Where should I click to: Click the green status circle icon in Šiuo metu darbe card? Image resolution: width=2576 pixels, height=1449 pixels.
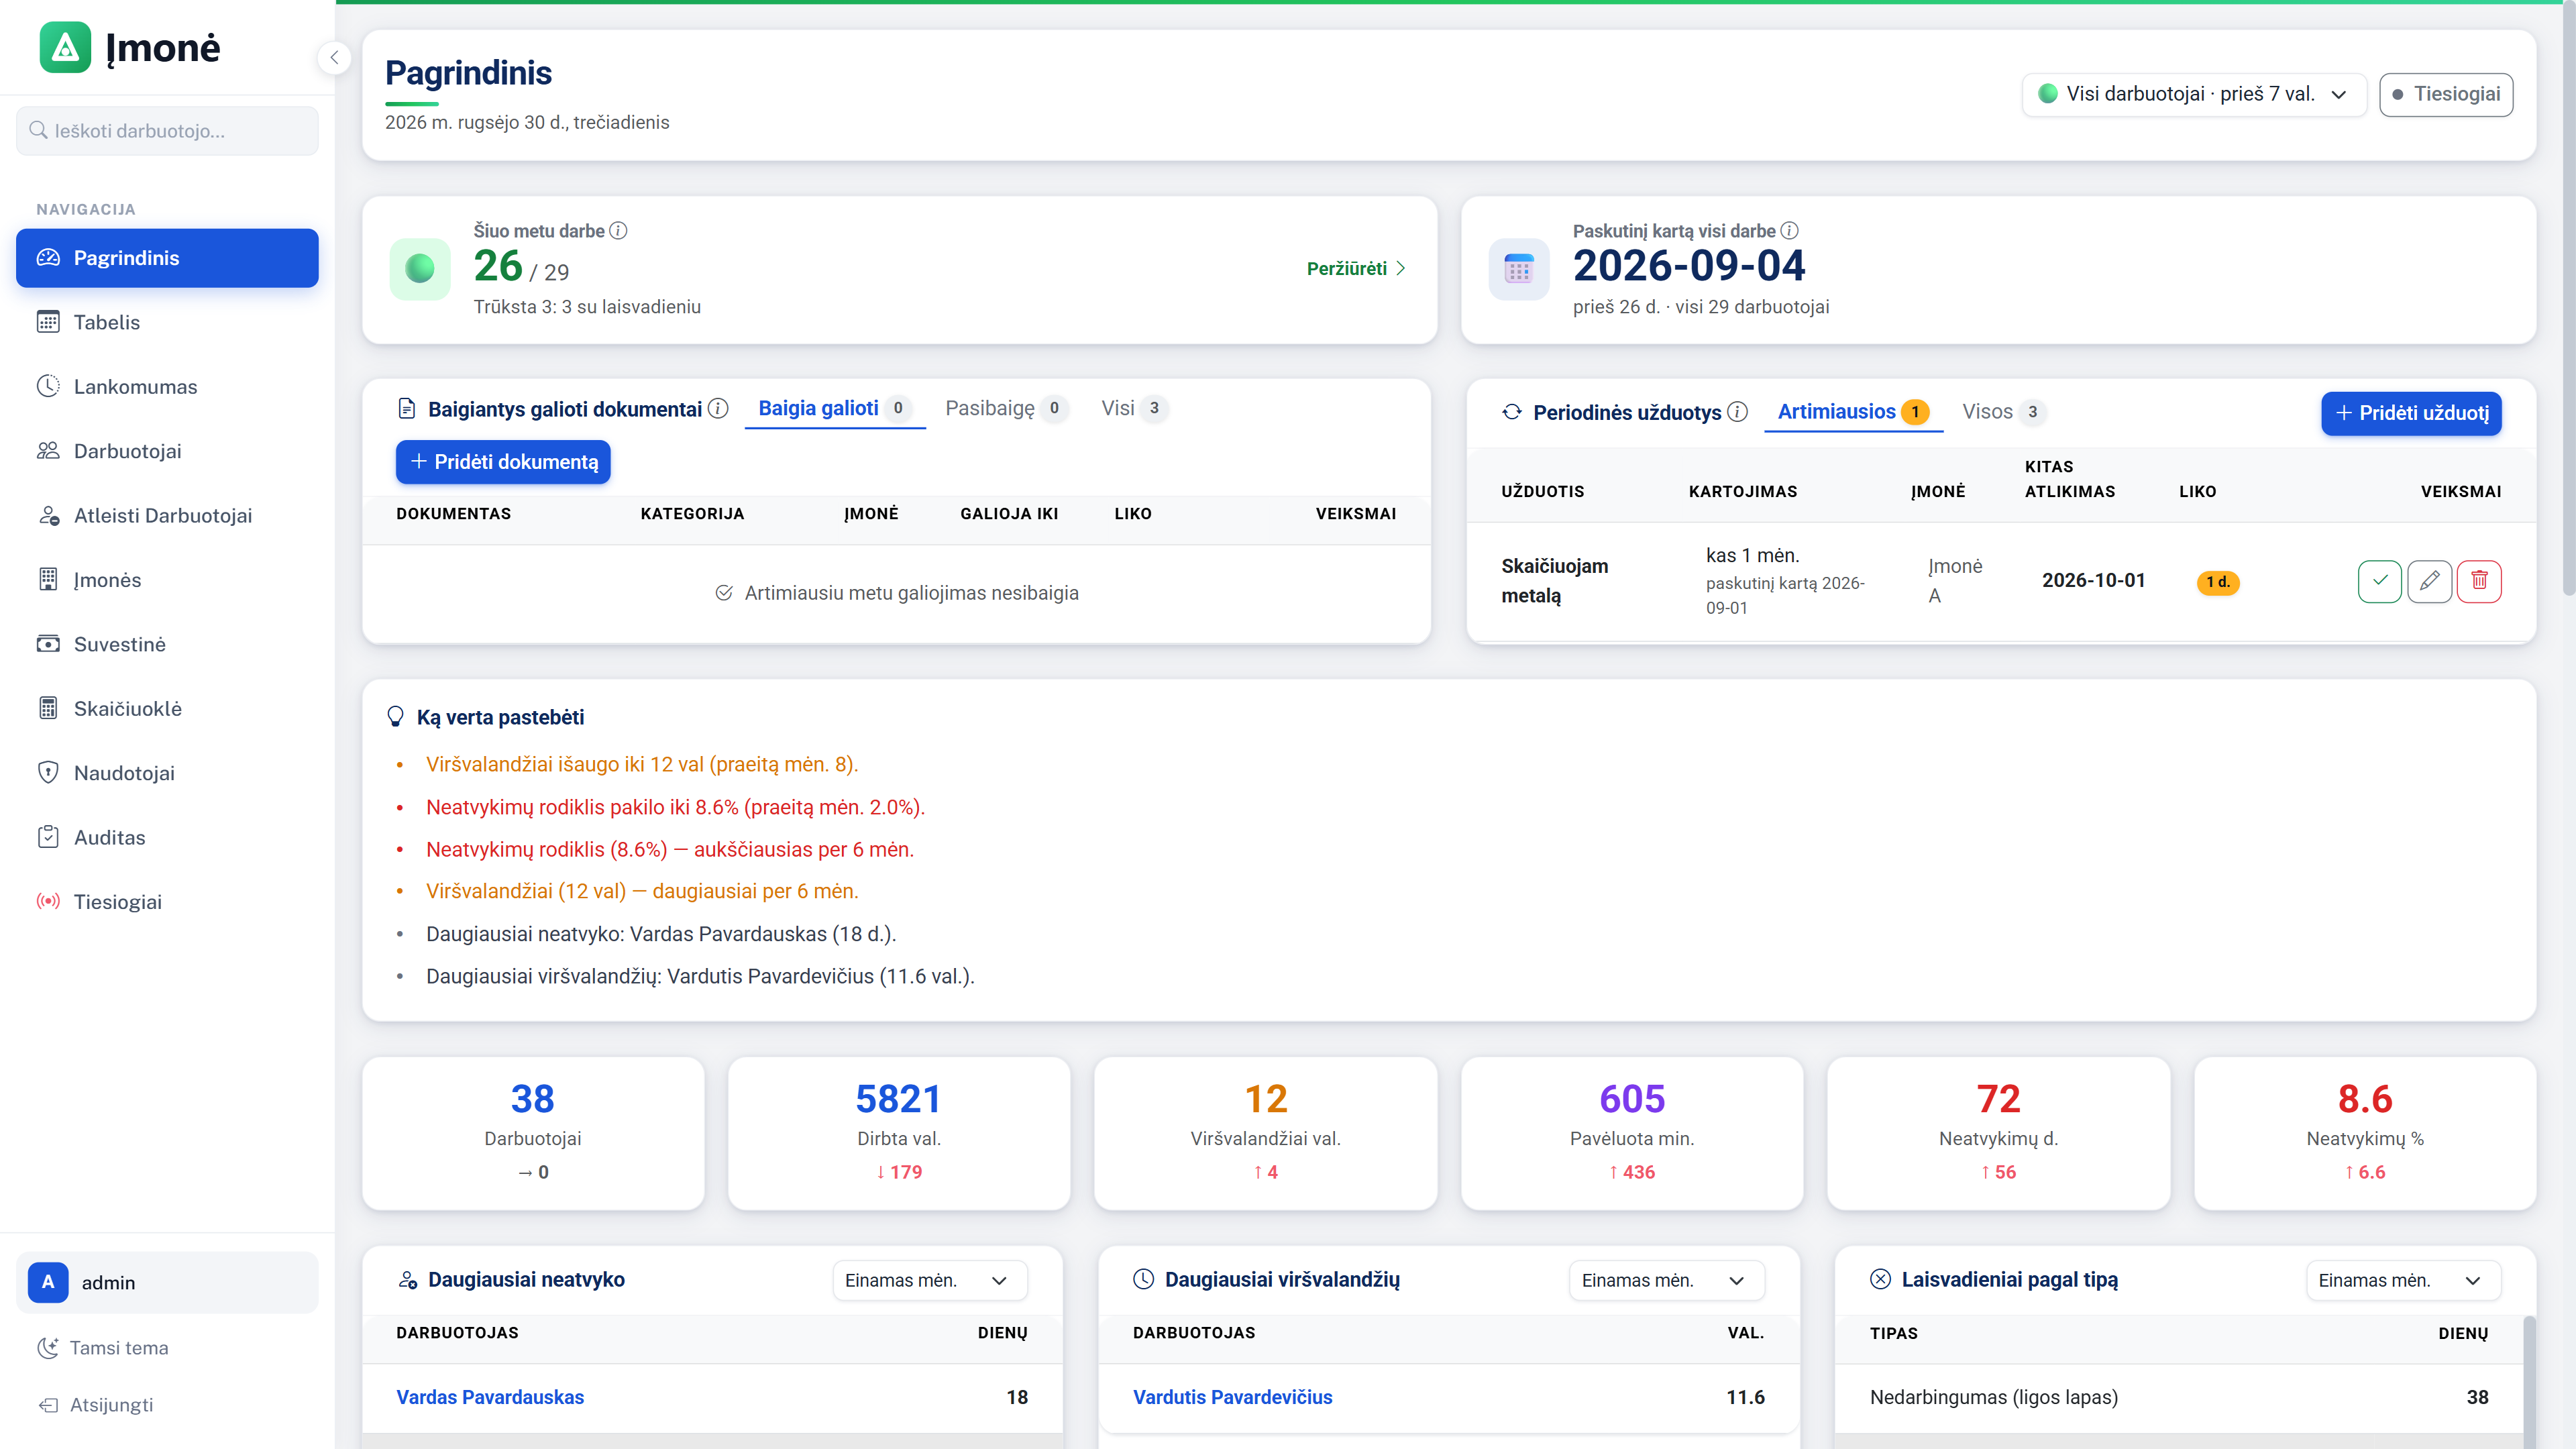pos(420,269)
